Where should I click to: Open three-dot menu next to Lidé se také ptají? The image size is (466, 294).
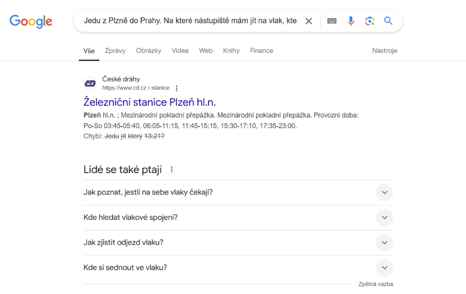(172, 170)
